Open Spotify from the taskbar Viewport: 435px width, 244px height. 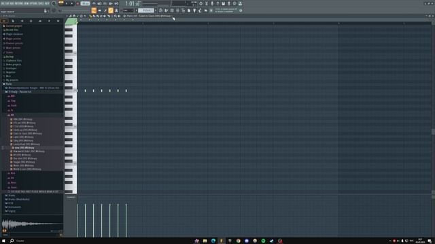263,241
